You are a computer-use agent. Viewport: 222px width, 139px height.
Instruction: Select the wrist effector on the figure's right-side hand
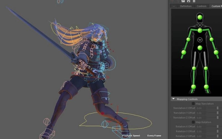pyautogui.click(x=216, y=52)
